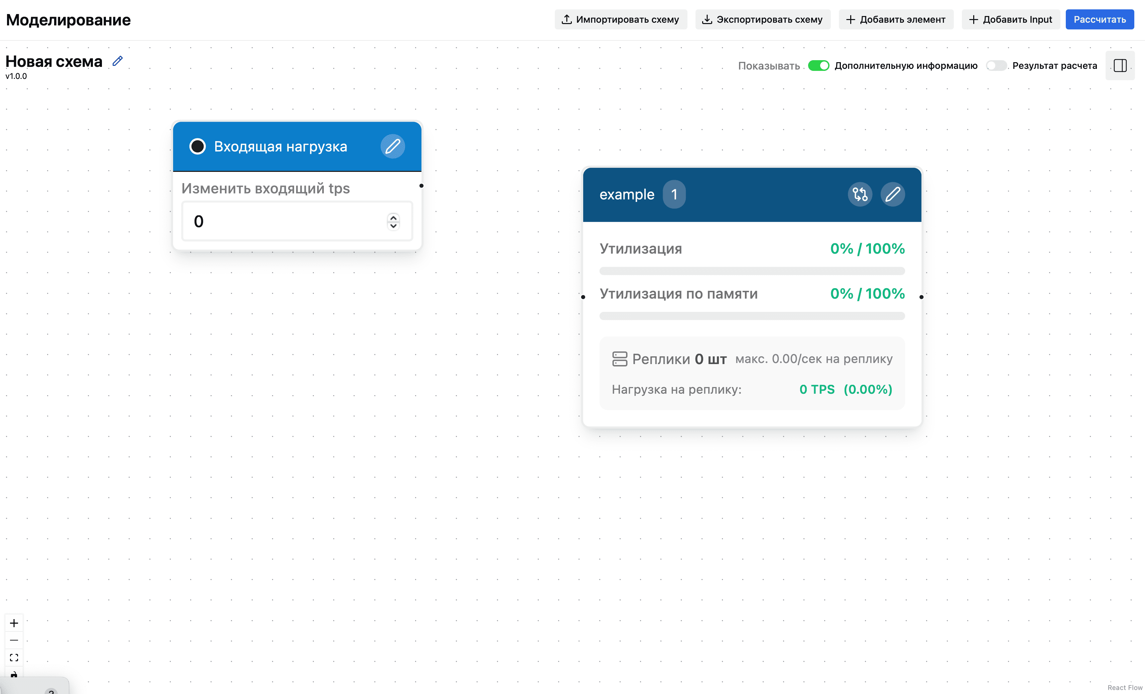Click the Моделирование page heading
1145x694 pixels.
68,20
